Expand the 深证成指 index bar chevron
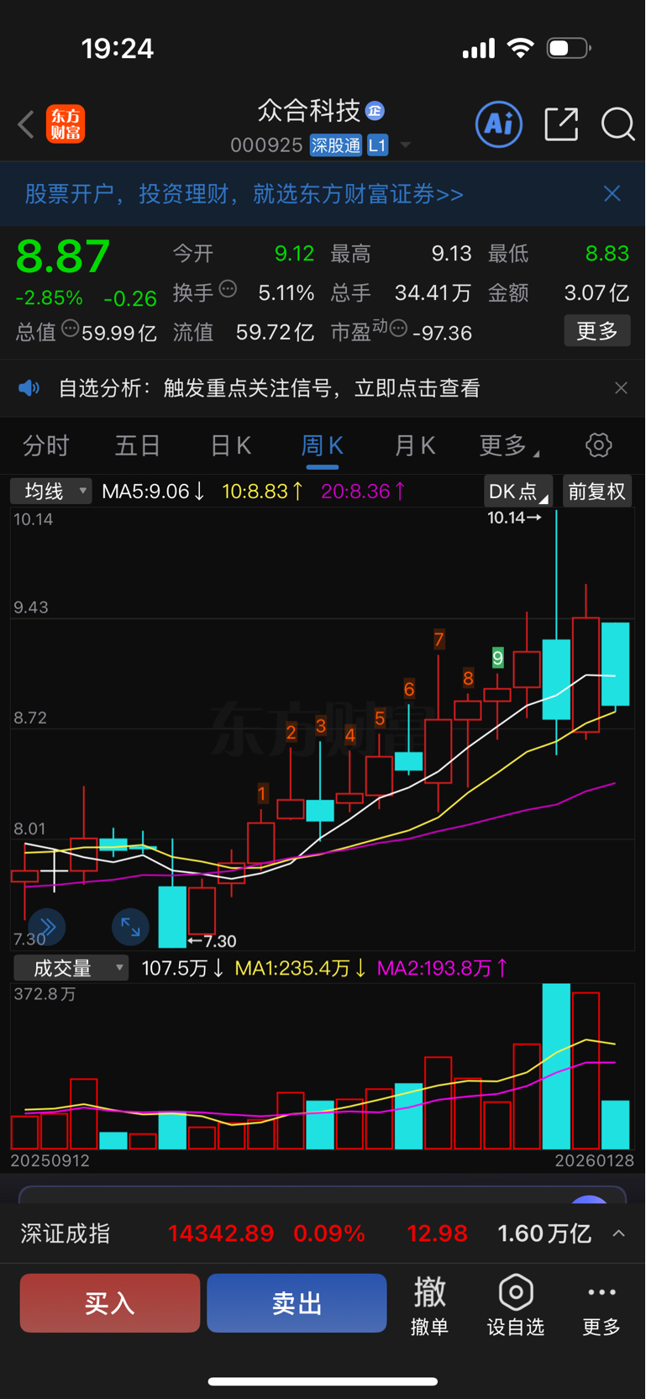The image size is (646, 1399). 619,1233
